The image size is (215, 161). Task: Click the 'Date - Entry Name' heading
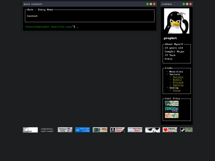point(40,10)
